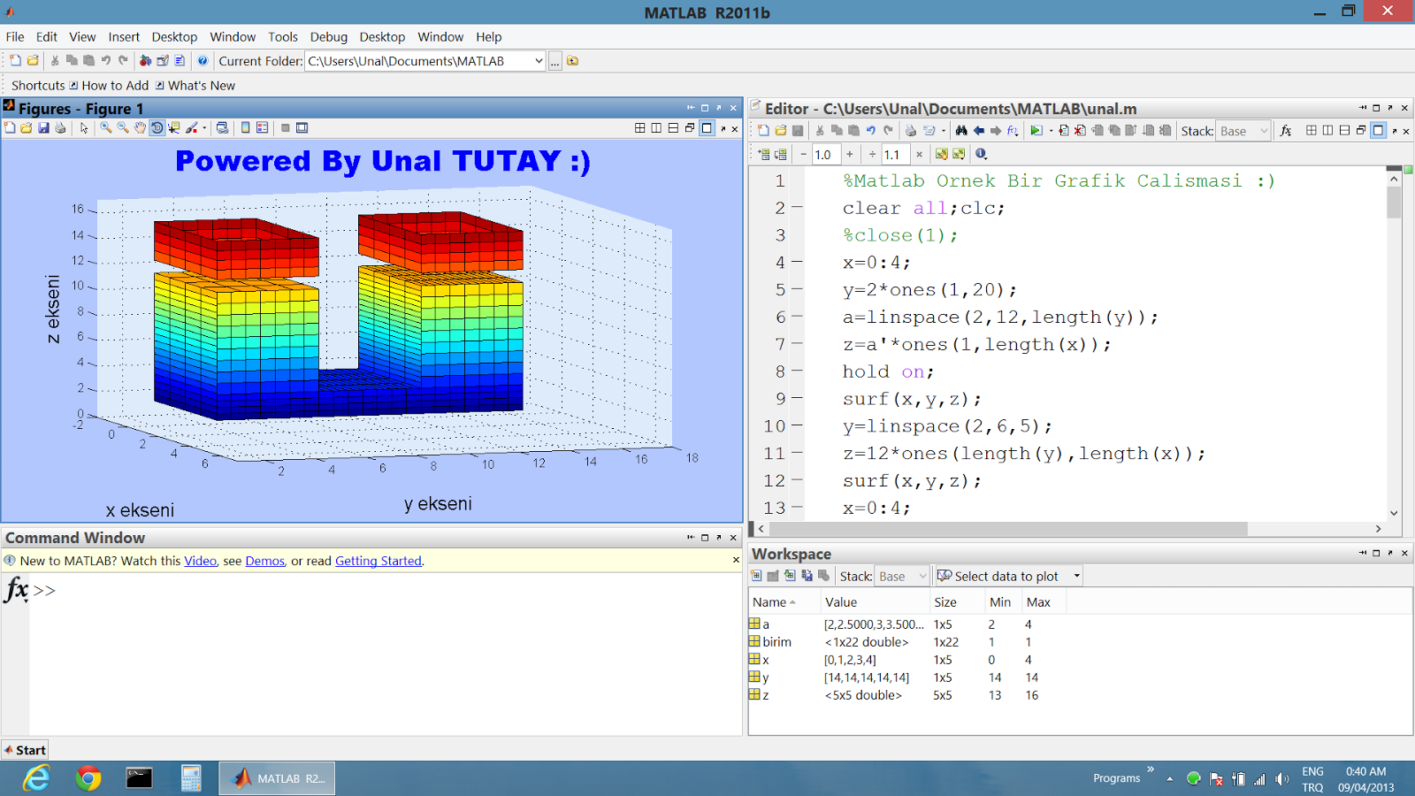Run unal.m with the green play button
The image size is (1415, 796).
tap(1036, 131)
